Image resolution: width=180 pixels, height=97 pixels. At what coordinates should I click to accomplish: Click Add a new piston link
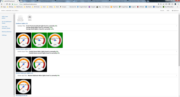coord(5,17)
